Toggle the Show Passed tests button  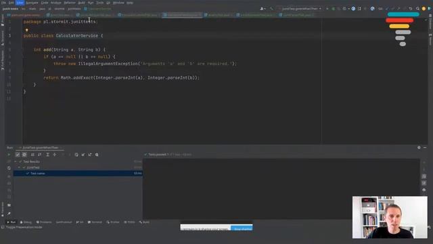[18, 155]
